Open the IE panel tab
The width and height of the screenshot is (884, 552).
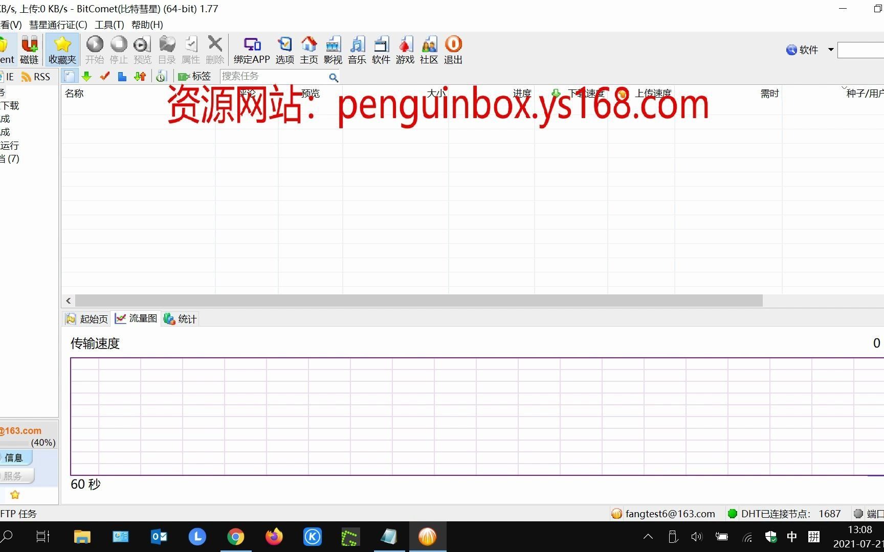point(7,77)
